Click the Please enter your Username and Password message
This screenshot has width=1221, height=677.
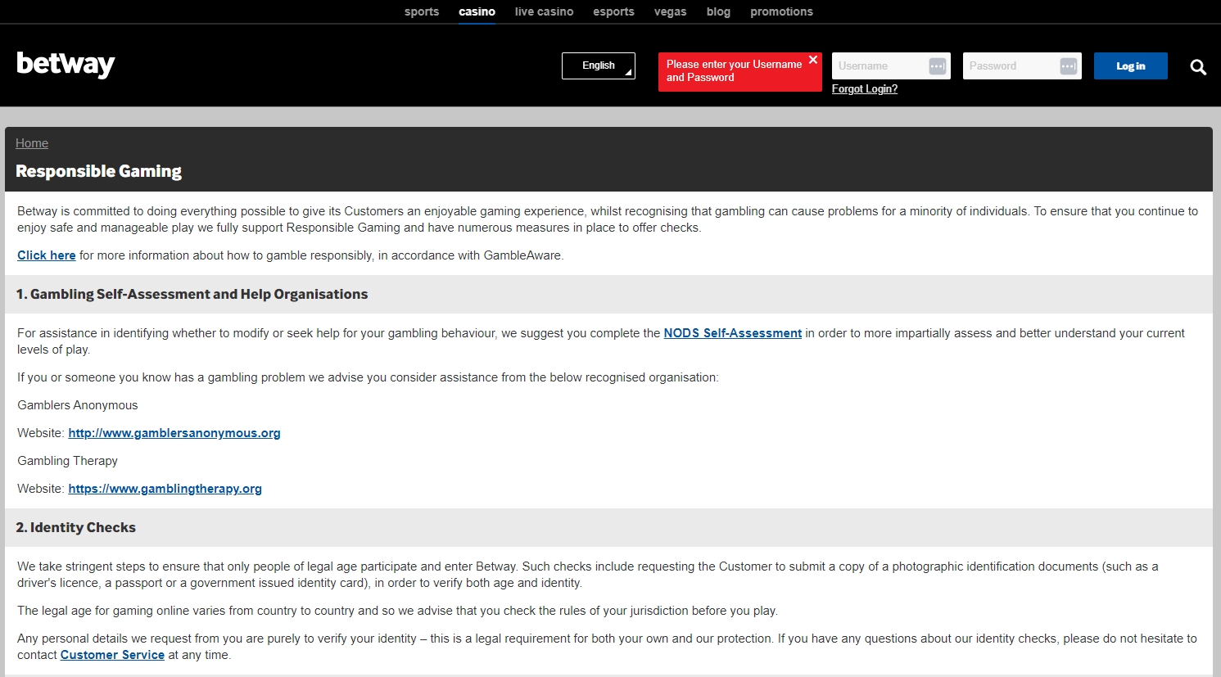tap(734, 71)
